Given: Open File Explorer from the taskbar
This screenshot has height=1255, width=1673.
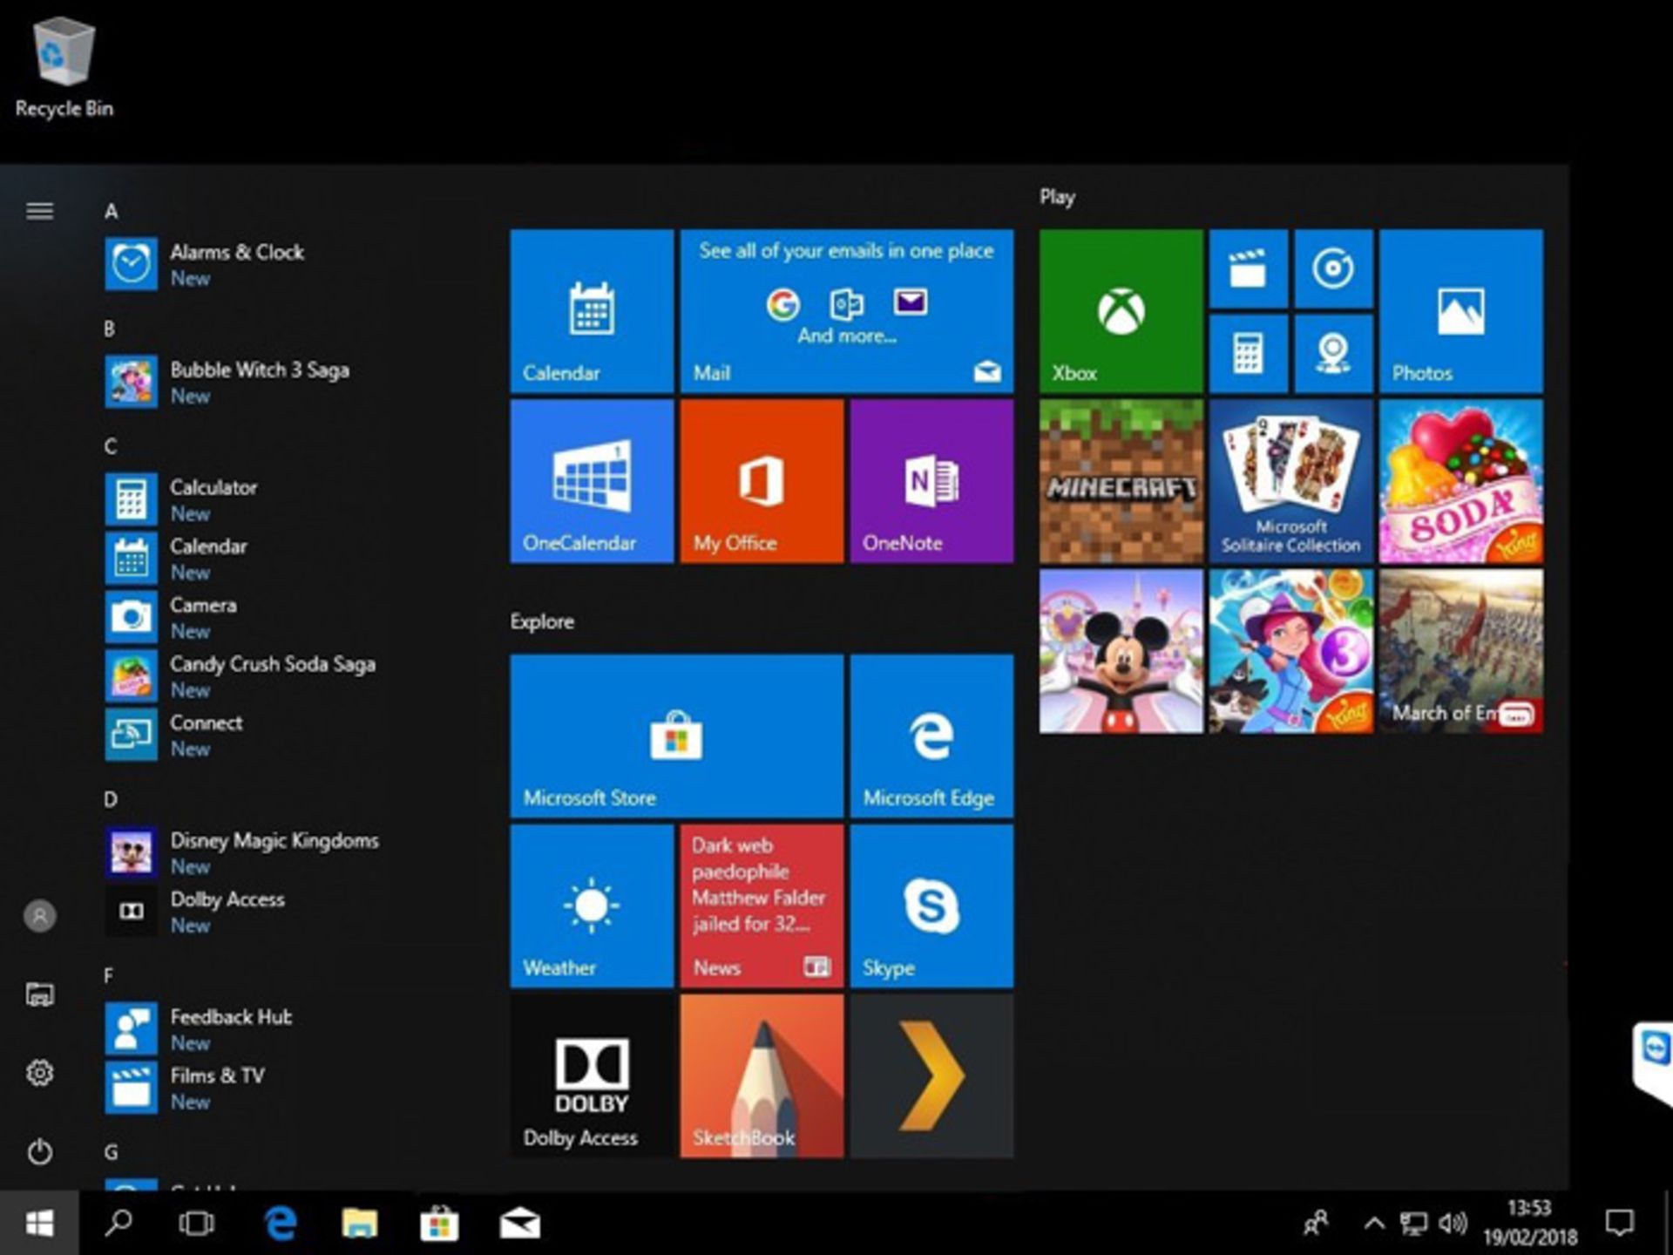Looking at the screenshot, I should [359, 1224].
